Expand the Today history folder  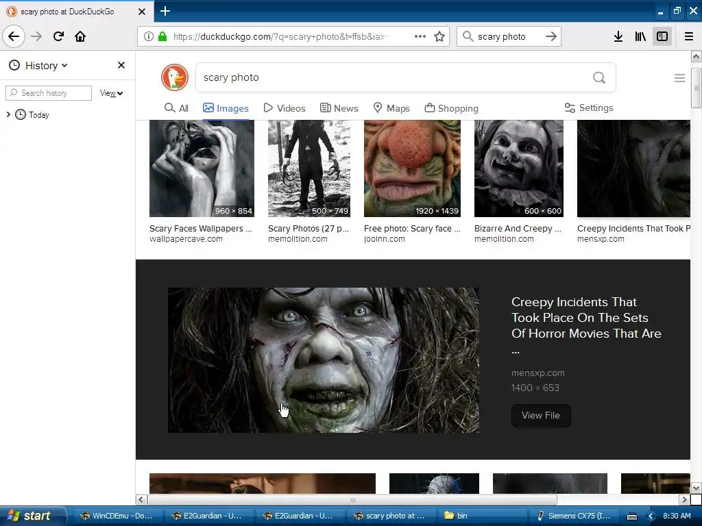click(8, 114)
